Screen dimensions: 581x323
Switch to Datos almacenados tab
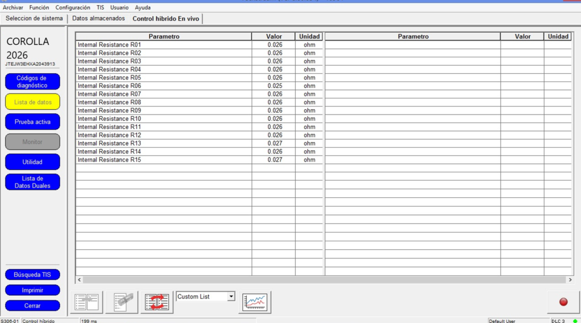98,19
